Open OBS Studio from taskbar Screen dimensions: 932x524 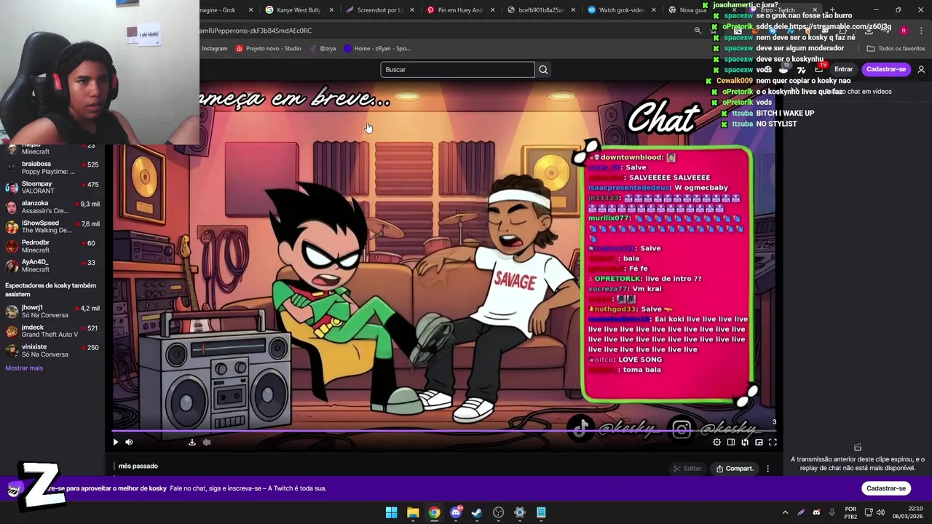[498, 512]
